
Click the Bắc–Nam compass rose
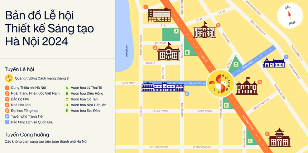click(x=290, y=16)
